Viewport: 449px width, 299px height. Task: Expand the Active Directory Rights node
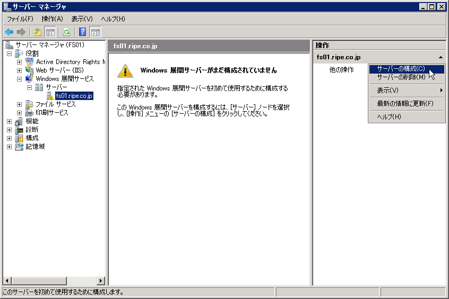pos(19,62)
